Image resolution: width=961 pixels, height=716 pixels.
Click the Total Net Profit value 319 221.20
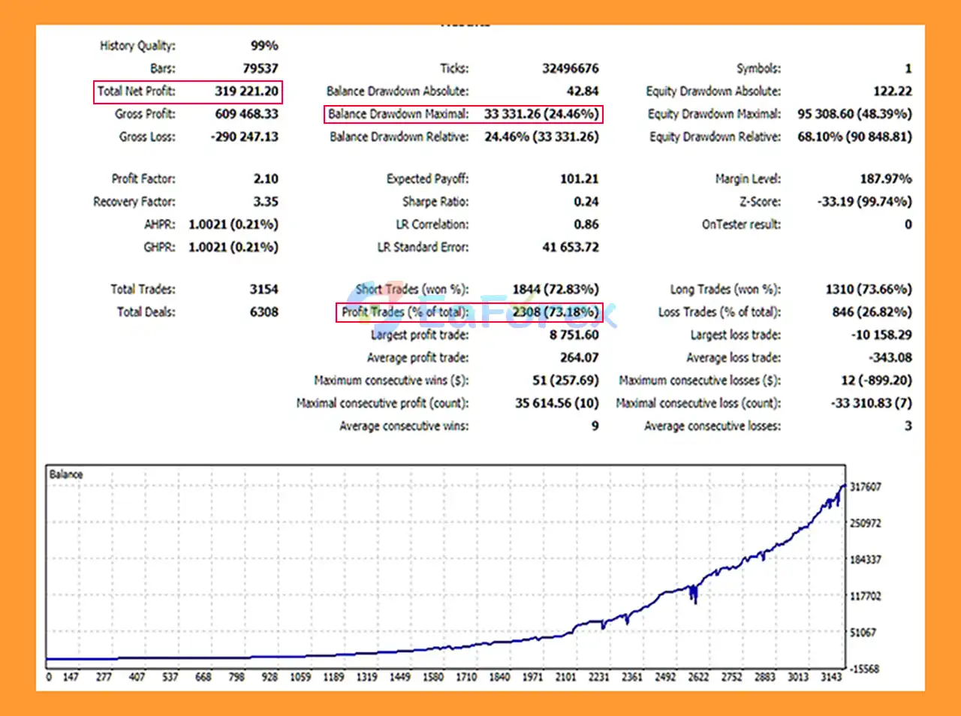click(246, 92)
